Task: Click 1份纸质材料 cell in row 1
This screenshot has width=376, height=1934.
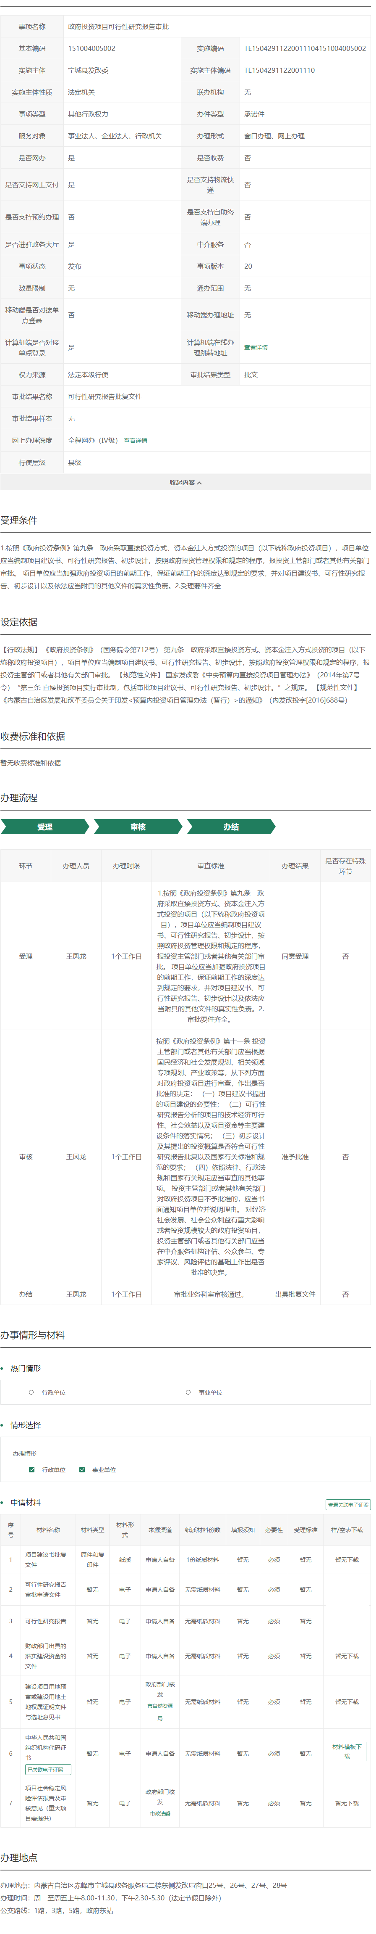Action: 202,1559
